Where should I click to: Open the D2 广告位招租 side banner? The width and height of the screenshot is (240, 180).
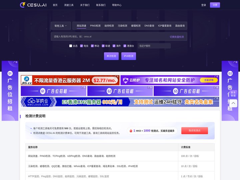pos(230,91)
